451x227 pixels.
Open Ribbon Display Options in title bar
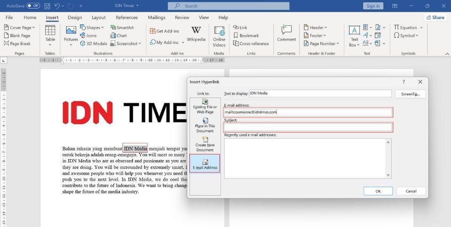[x=395, y=6]
